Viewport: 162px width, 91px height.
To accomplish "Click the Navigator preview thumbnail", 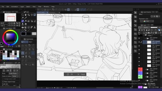I will 10,17.
